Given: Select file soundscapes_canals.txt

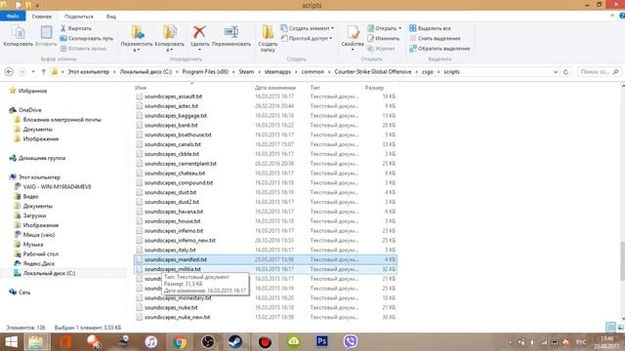Looking at the screenshot, I should tap(266, 144).
